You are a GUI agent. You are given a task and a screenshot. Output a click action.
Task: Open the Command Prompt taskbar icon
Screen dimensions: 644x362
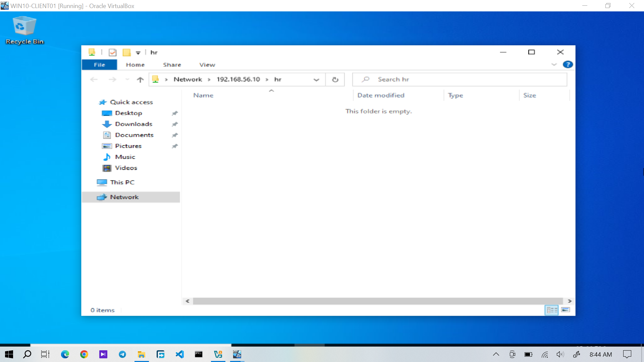click(199, 354)
